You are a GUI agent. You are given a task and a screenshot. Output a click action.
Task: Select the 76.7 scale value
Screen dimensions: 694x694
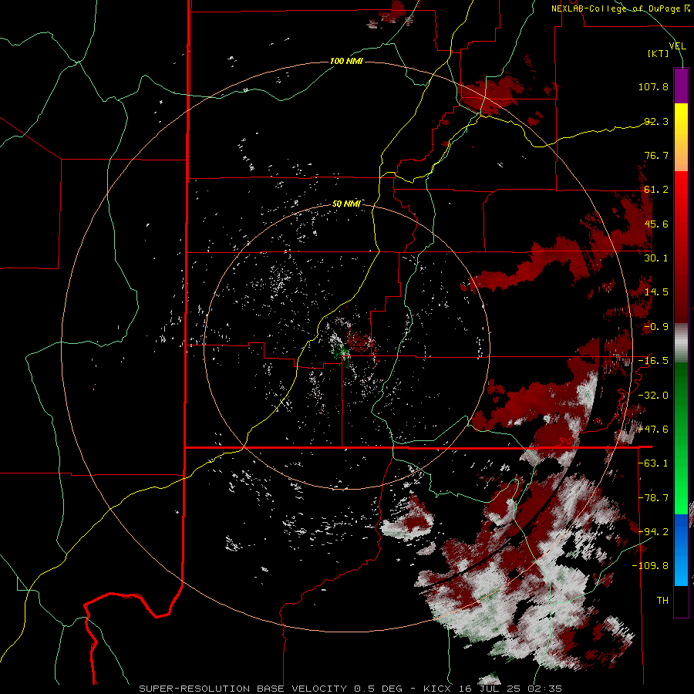click(656, 155)
